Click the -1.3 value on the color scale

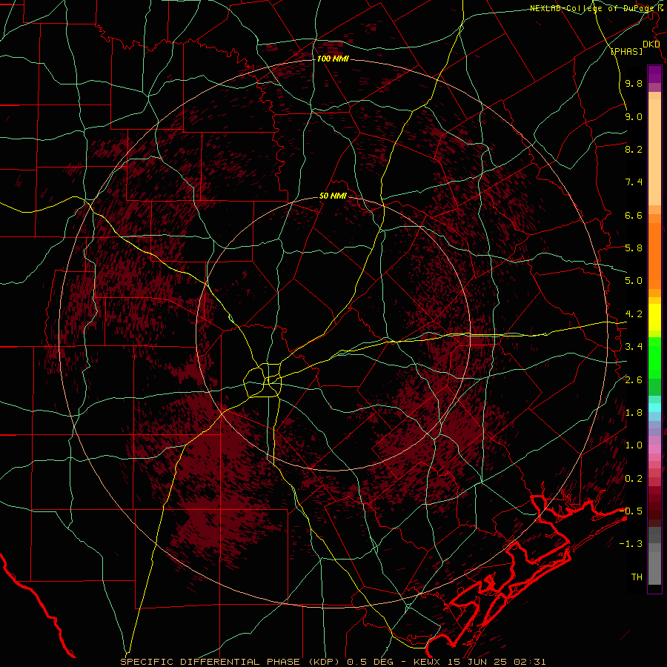[631, 544]
